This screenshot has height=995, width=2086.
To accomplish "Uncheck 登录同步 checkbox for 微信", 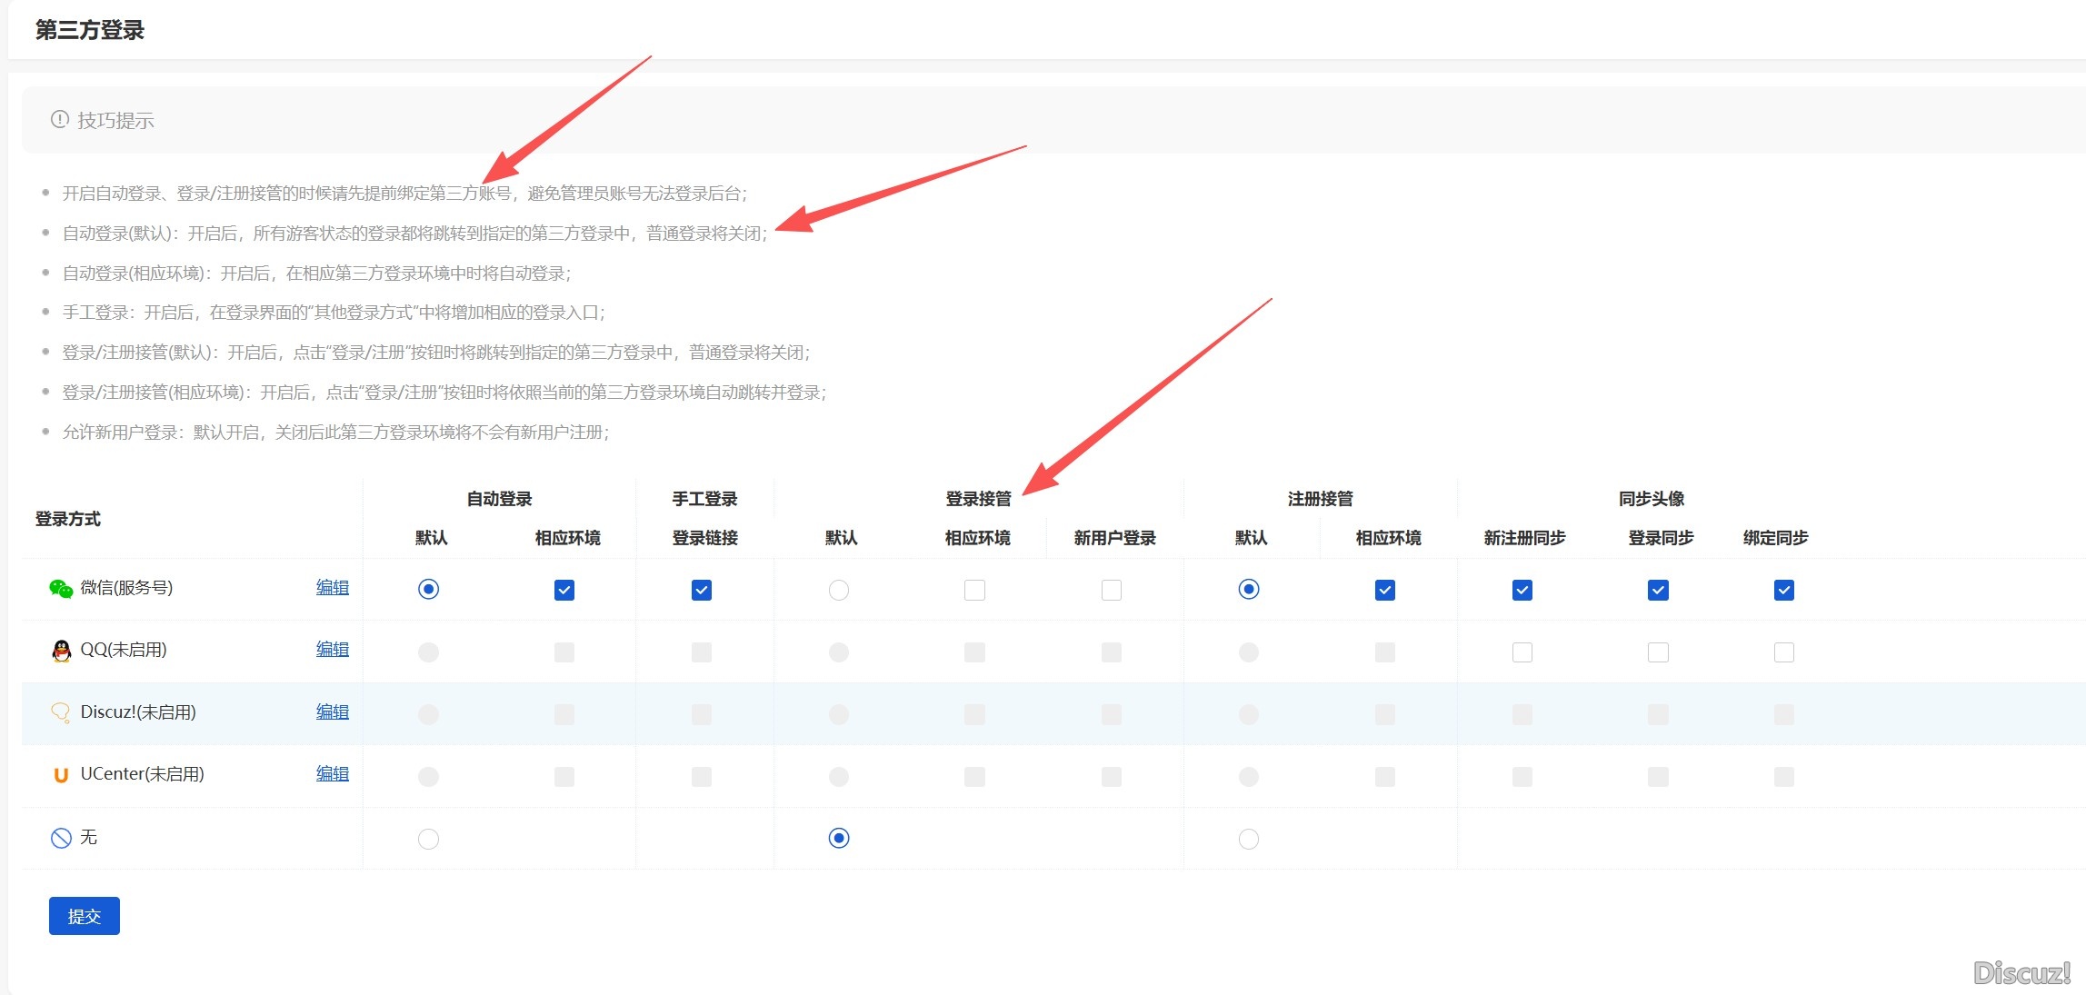I will tap(1657, 589).
